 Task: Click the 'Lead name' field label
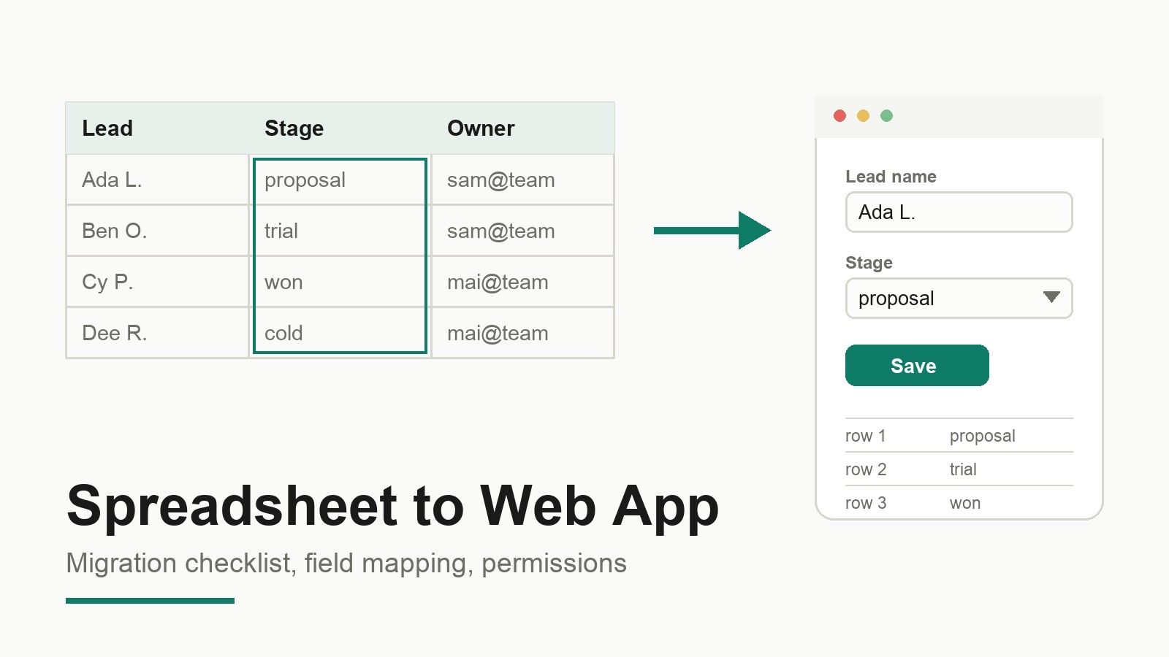[891, 177]
